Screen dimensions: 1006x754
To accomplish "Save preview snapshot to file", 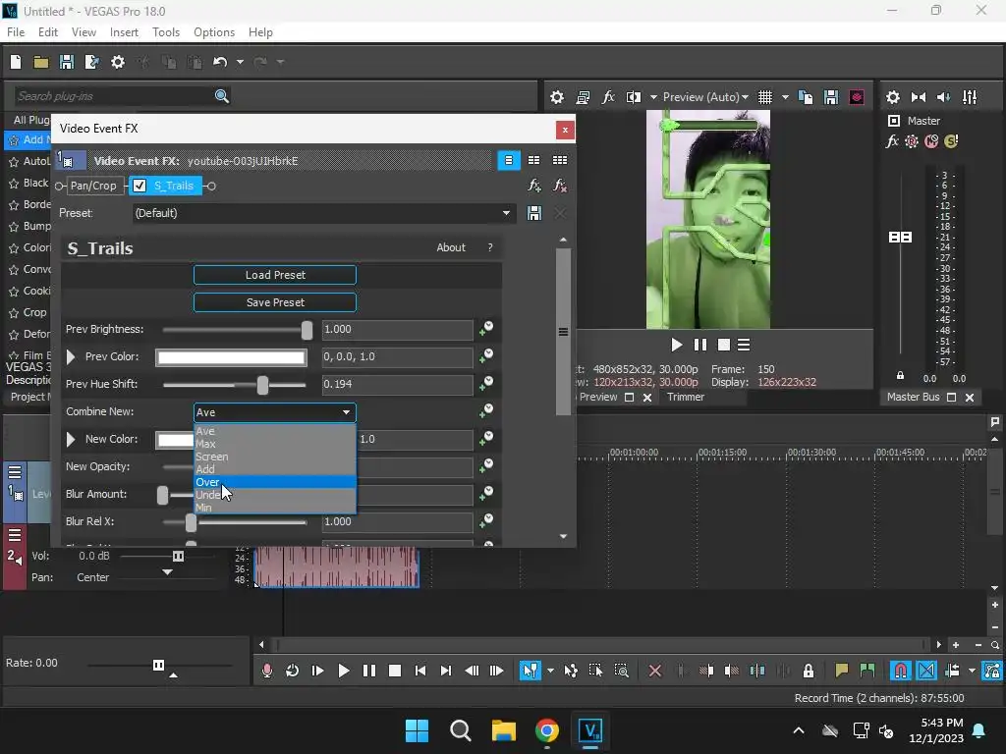I will click(x=831, y=97).
